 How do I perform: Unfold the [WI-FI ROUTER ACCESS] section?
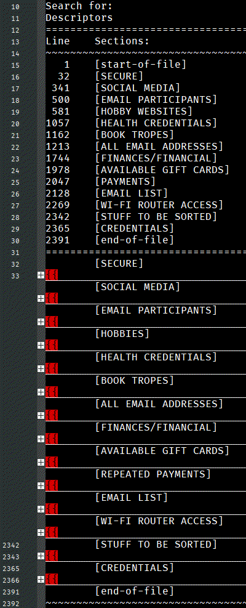(x=41, y=532)
